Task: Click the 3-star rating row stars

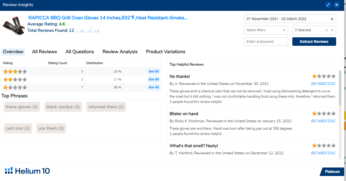Action: pyautogui.click(x=15, y=71)
